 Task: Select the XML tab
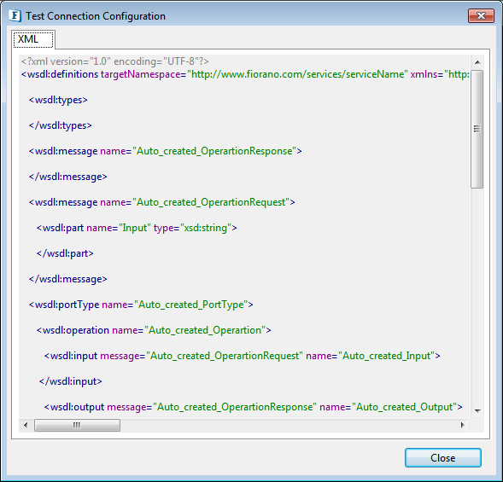pos(33,39)
